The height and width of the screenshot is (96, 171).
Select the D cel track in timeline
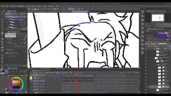coord(39,84)
